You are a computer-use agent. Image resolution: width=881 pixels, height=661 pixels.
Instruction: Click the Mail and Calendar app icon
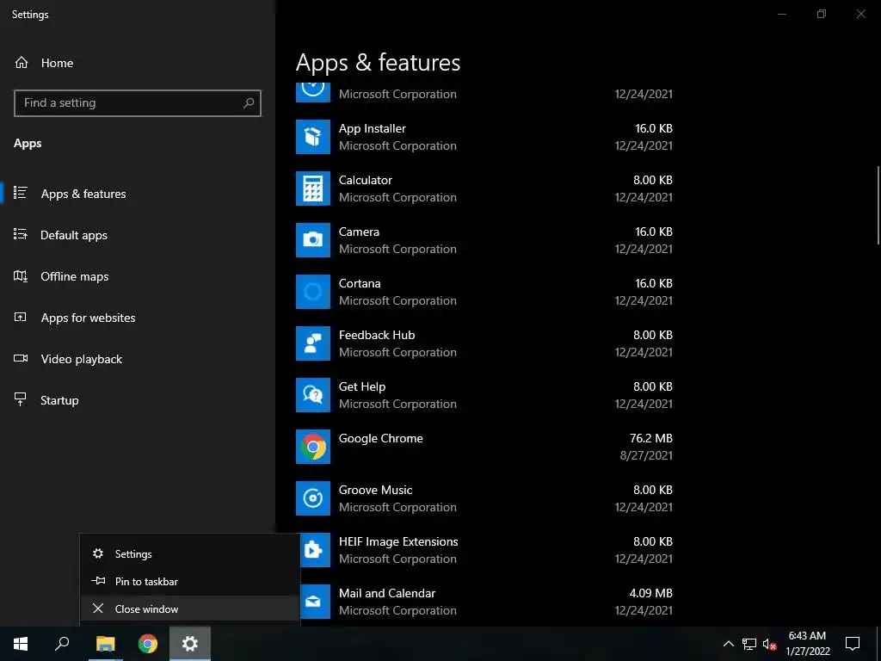pyautogui.click(x=315, y=602)
